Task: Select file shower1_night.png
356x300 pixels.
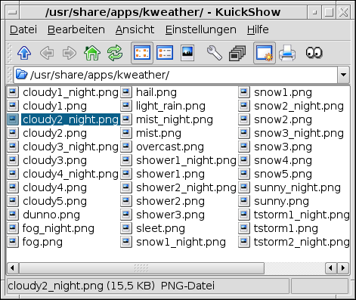Action: (x=186, y=160)
